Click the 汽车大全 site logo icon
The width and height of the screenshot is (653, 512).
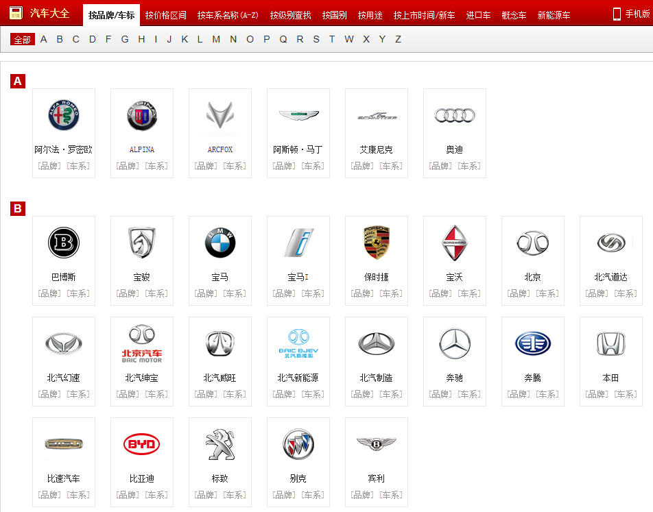16,12
